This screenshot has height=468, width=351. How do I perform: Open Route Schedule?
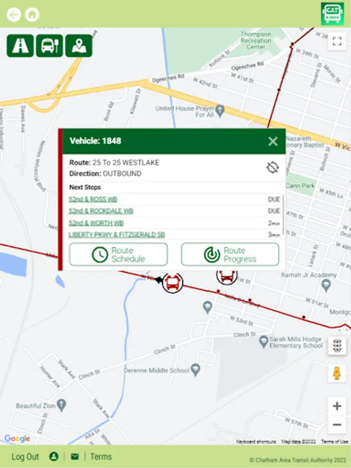point(118,254)
